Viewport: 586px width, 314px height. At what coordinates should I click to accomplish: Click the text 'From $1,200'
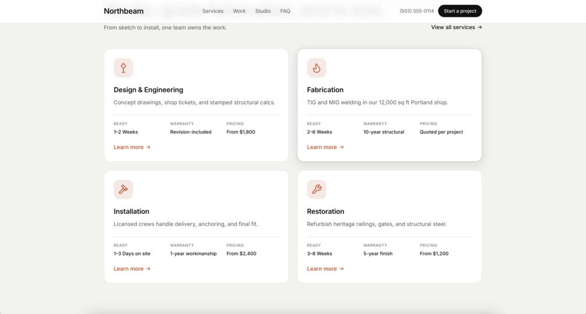pos(434,253)
